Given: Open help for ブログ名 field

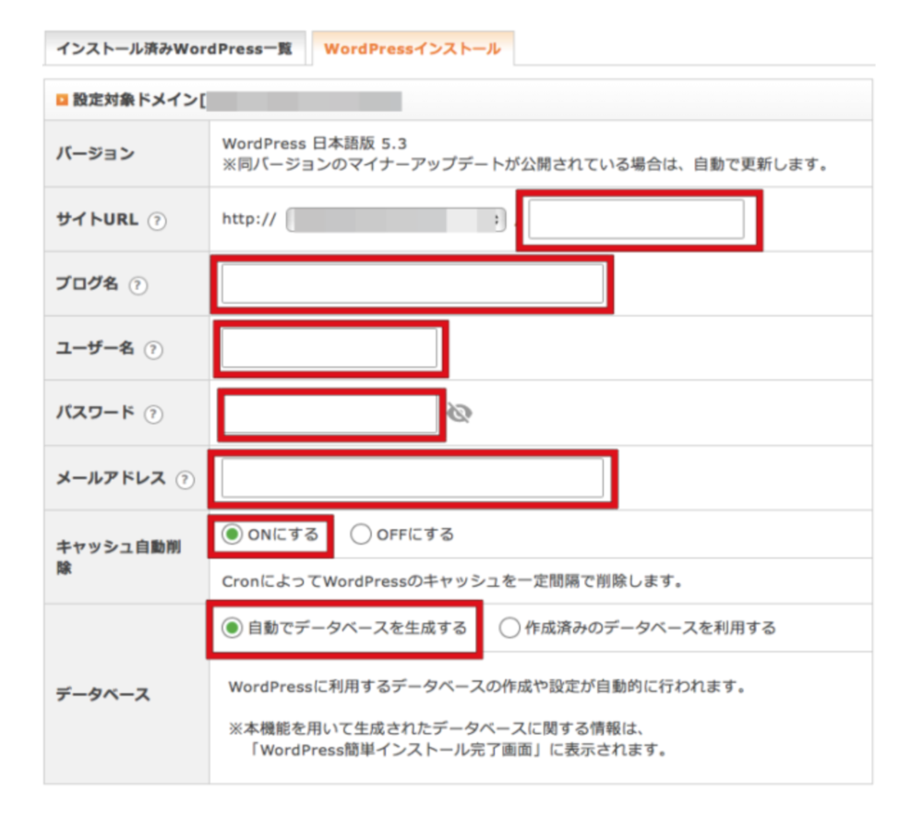Looking at the screenshot, I should click(138, 286).
